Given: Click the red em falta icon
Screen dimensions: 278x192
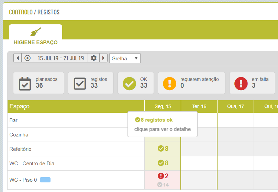Looking at the screenshot, I should click(241, 84).
